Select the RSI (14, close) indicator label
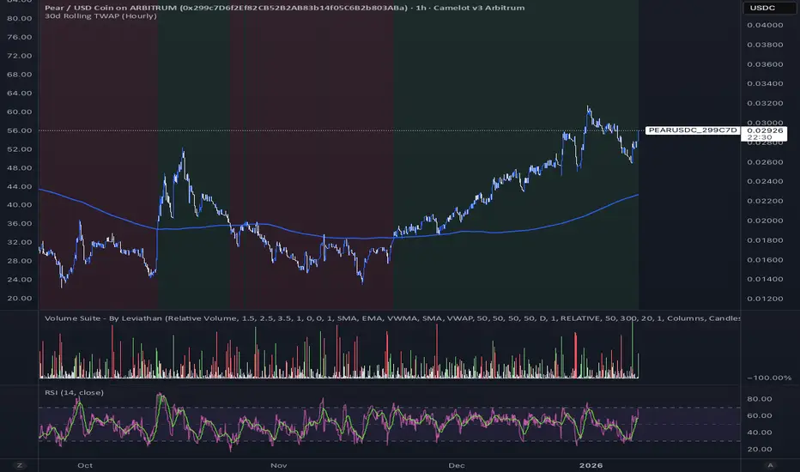The width and height of the screenshot is (800, 472). click(x=74, y=392)
